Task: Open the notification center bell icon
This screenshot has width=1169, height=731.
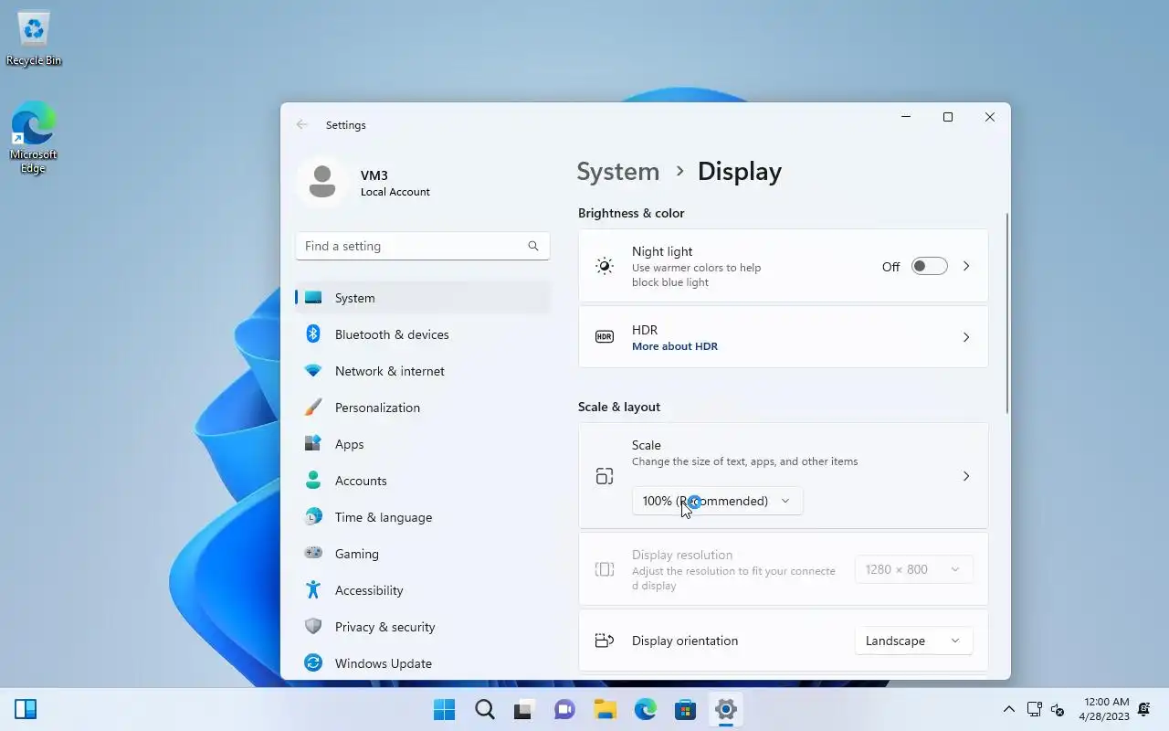Action: [x=1143, y=710]
